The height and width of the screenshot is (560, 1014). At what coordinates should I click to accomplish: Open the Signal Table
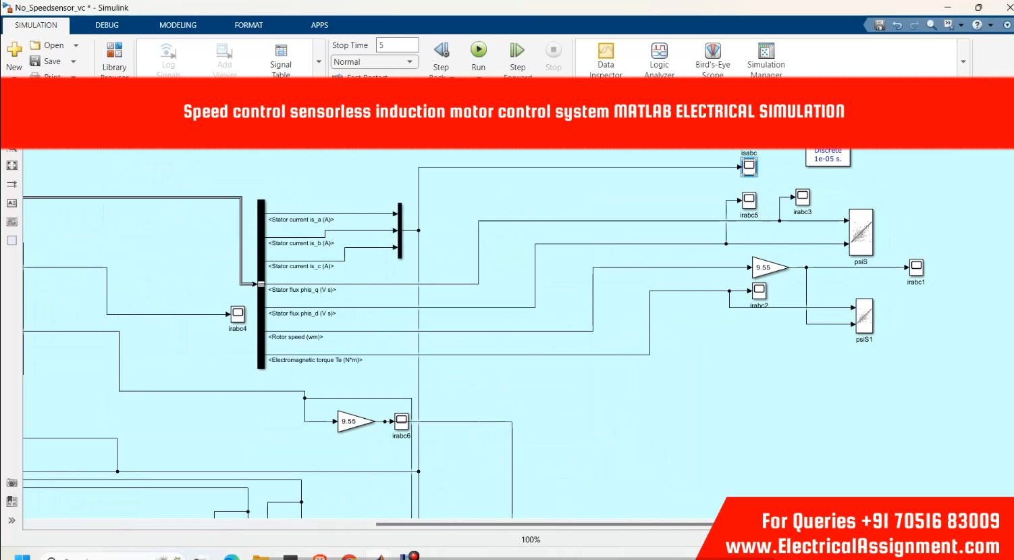(x=281, y=52)
